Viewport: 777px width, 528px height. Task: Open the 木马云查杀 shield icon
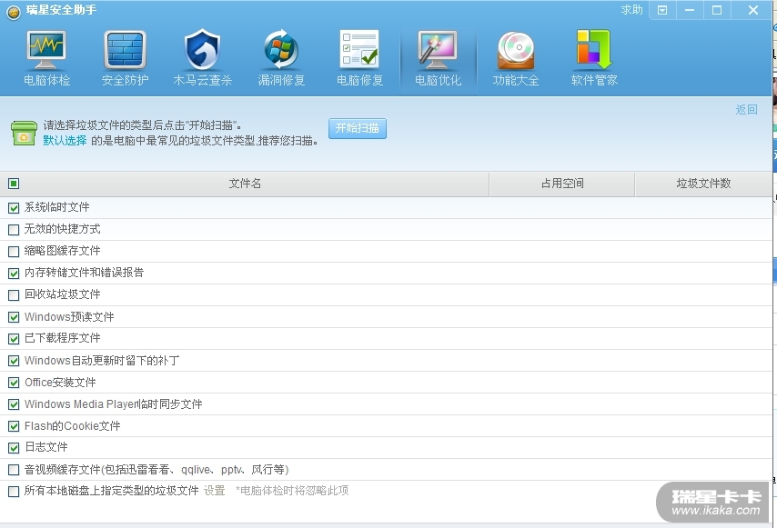click(x=202, y=49)
